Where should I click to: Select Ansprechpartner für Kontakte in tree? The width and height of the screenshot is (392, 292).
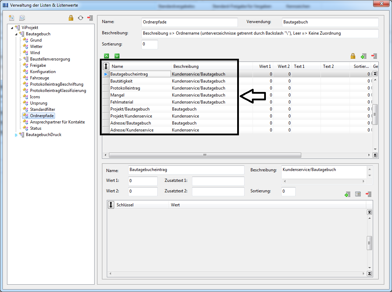[x=57, y=122]
